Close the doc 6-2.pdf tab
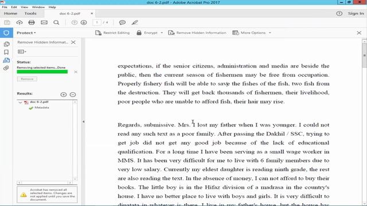The height and width of the screenshot is (206, 367). pos(92,14)
